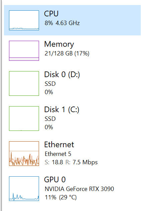Click the 0% value under Disk 1
Viewport: 141px width, 211px height.
pos(49,127)
